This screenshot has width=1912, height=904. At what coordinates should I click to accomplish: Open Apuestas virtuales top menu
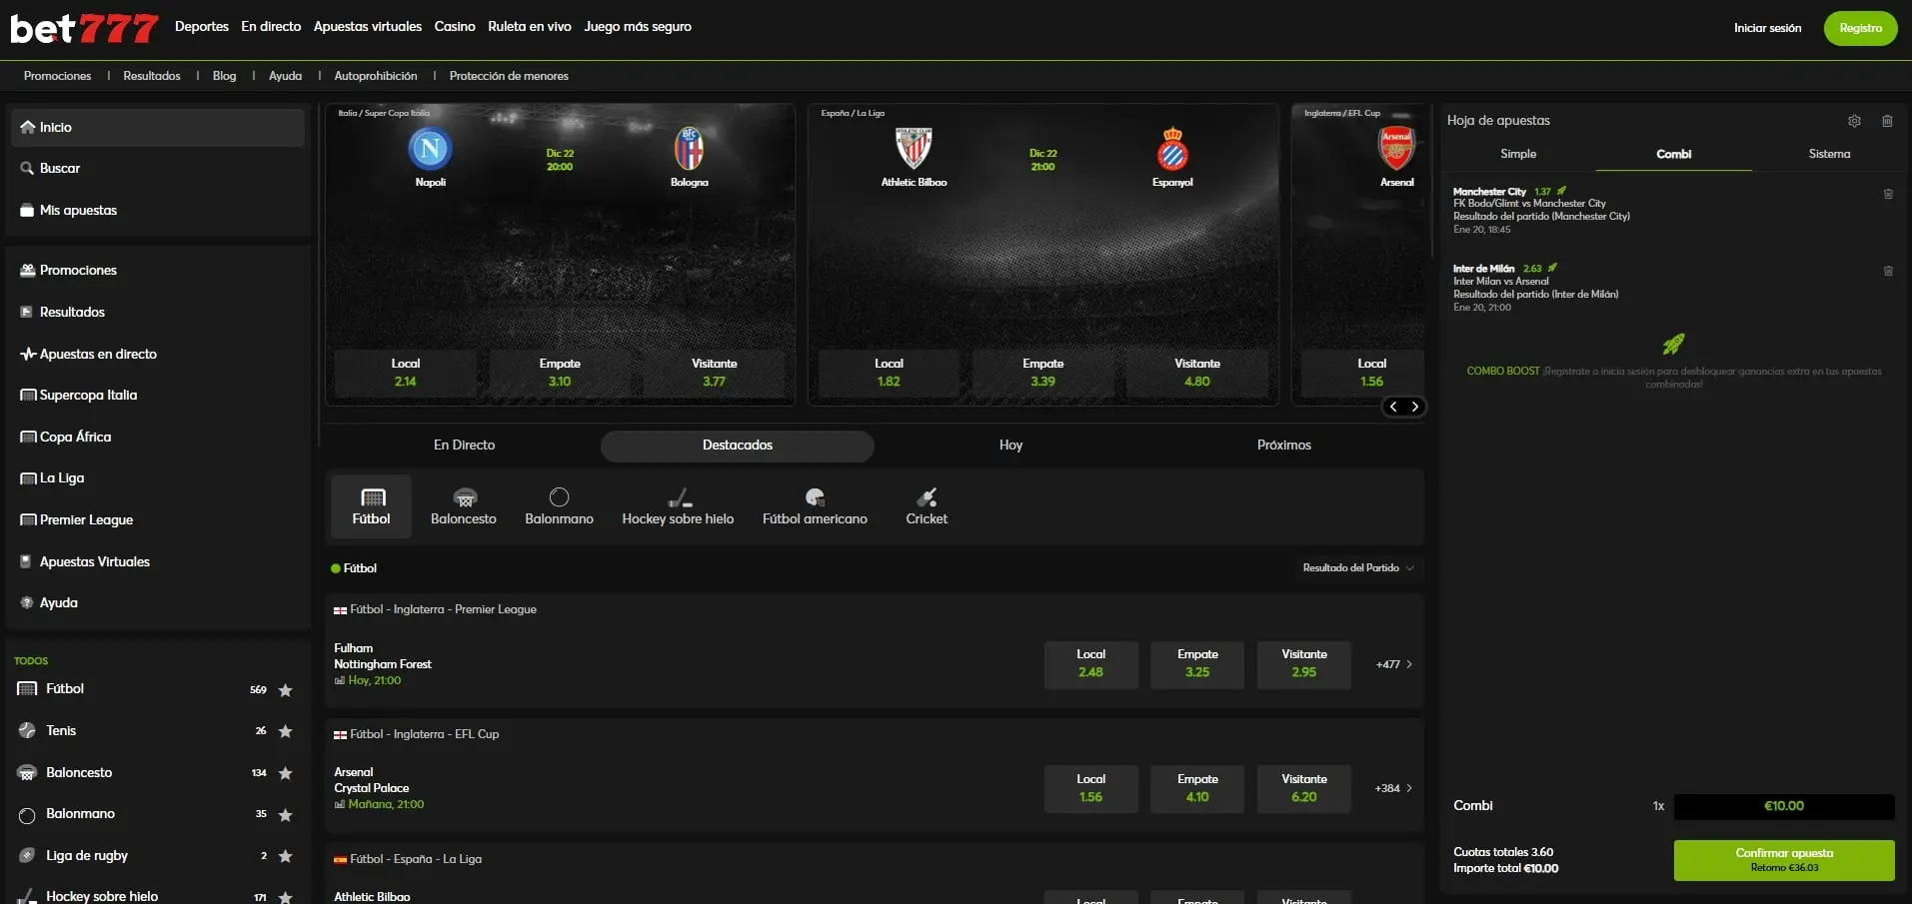[368, 27]
